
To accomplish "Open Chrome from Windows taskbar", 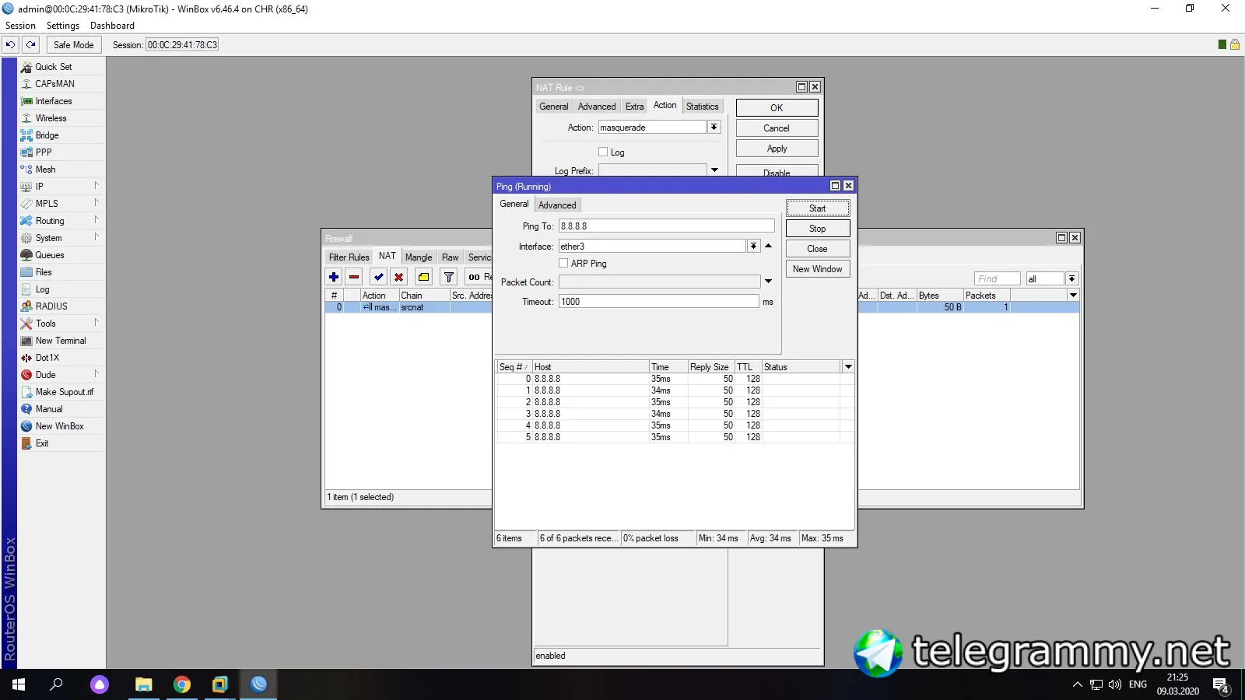I will coord(182,684).
